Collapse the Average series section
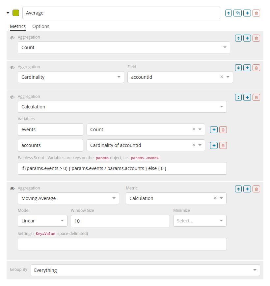 [8, 13]
